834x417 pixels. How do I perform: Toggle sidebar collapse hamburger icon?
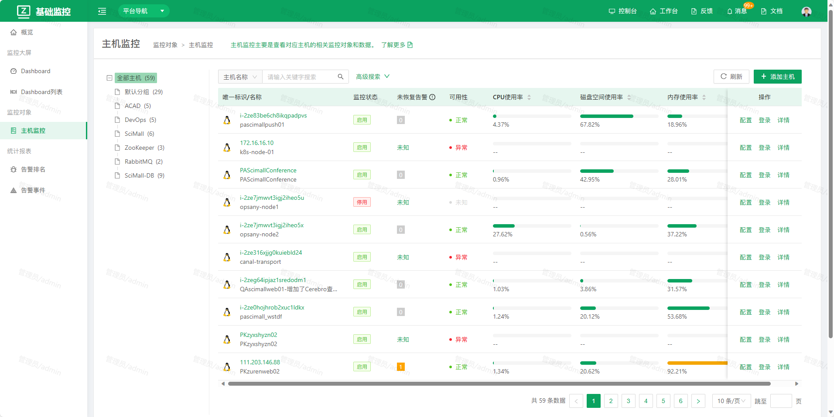[102, 11]
